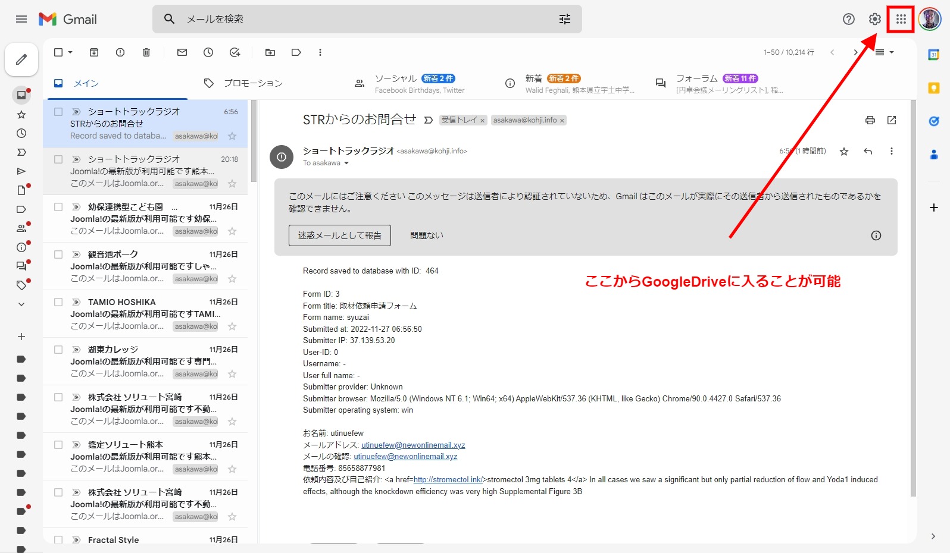Viewport: 950px width, 553px height.
Task: Click the message list scrollbar
Action: (x=254, y=142)
